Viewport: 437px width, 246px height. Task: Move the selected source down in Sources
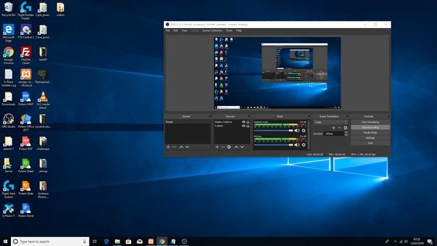pos(242,147)
